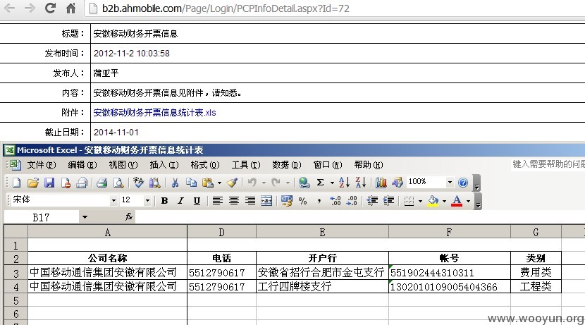Toggle Align Right
Viewport: 585px width, 325px height.
pyautogui.click(x=250, y=201)
